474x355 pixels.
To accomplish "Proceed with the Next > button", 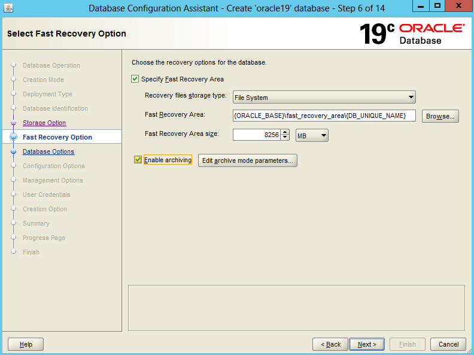I will pyautogui.click(x=367, y=344).
